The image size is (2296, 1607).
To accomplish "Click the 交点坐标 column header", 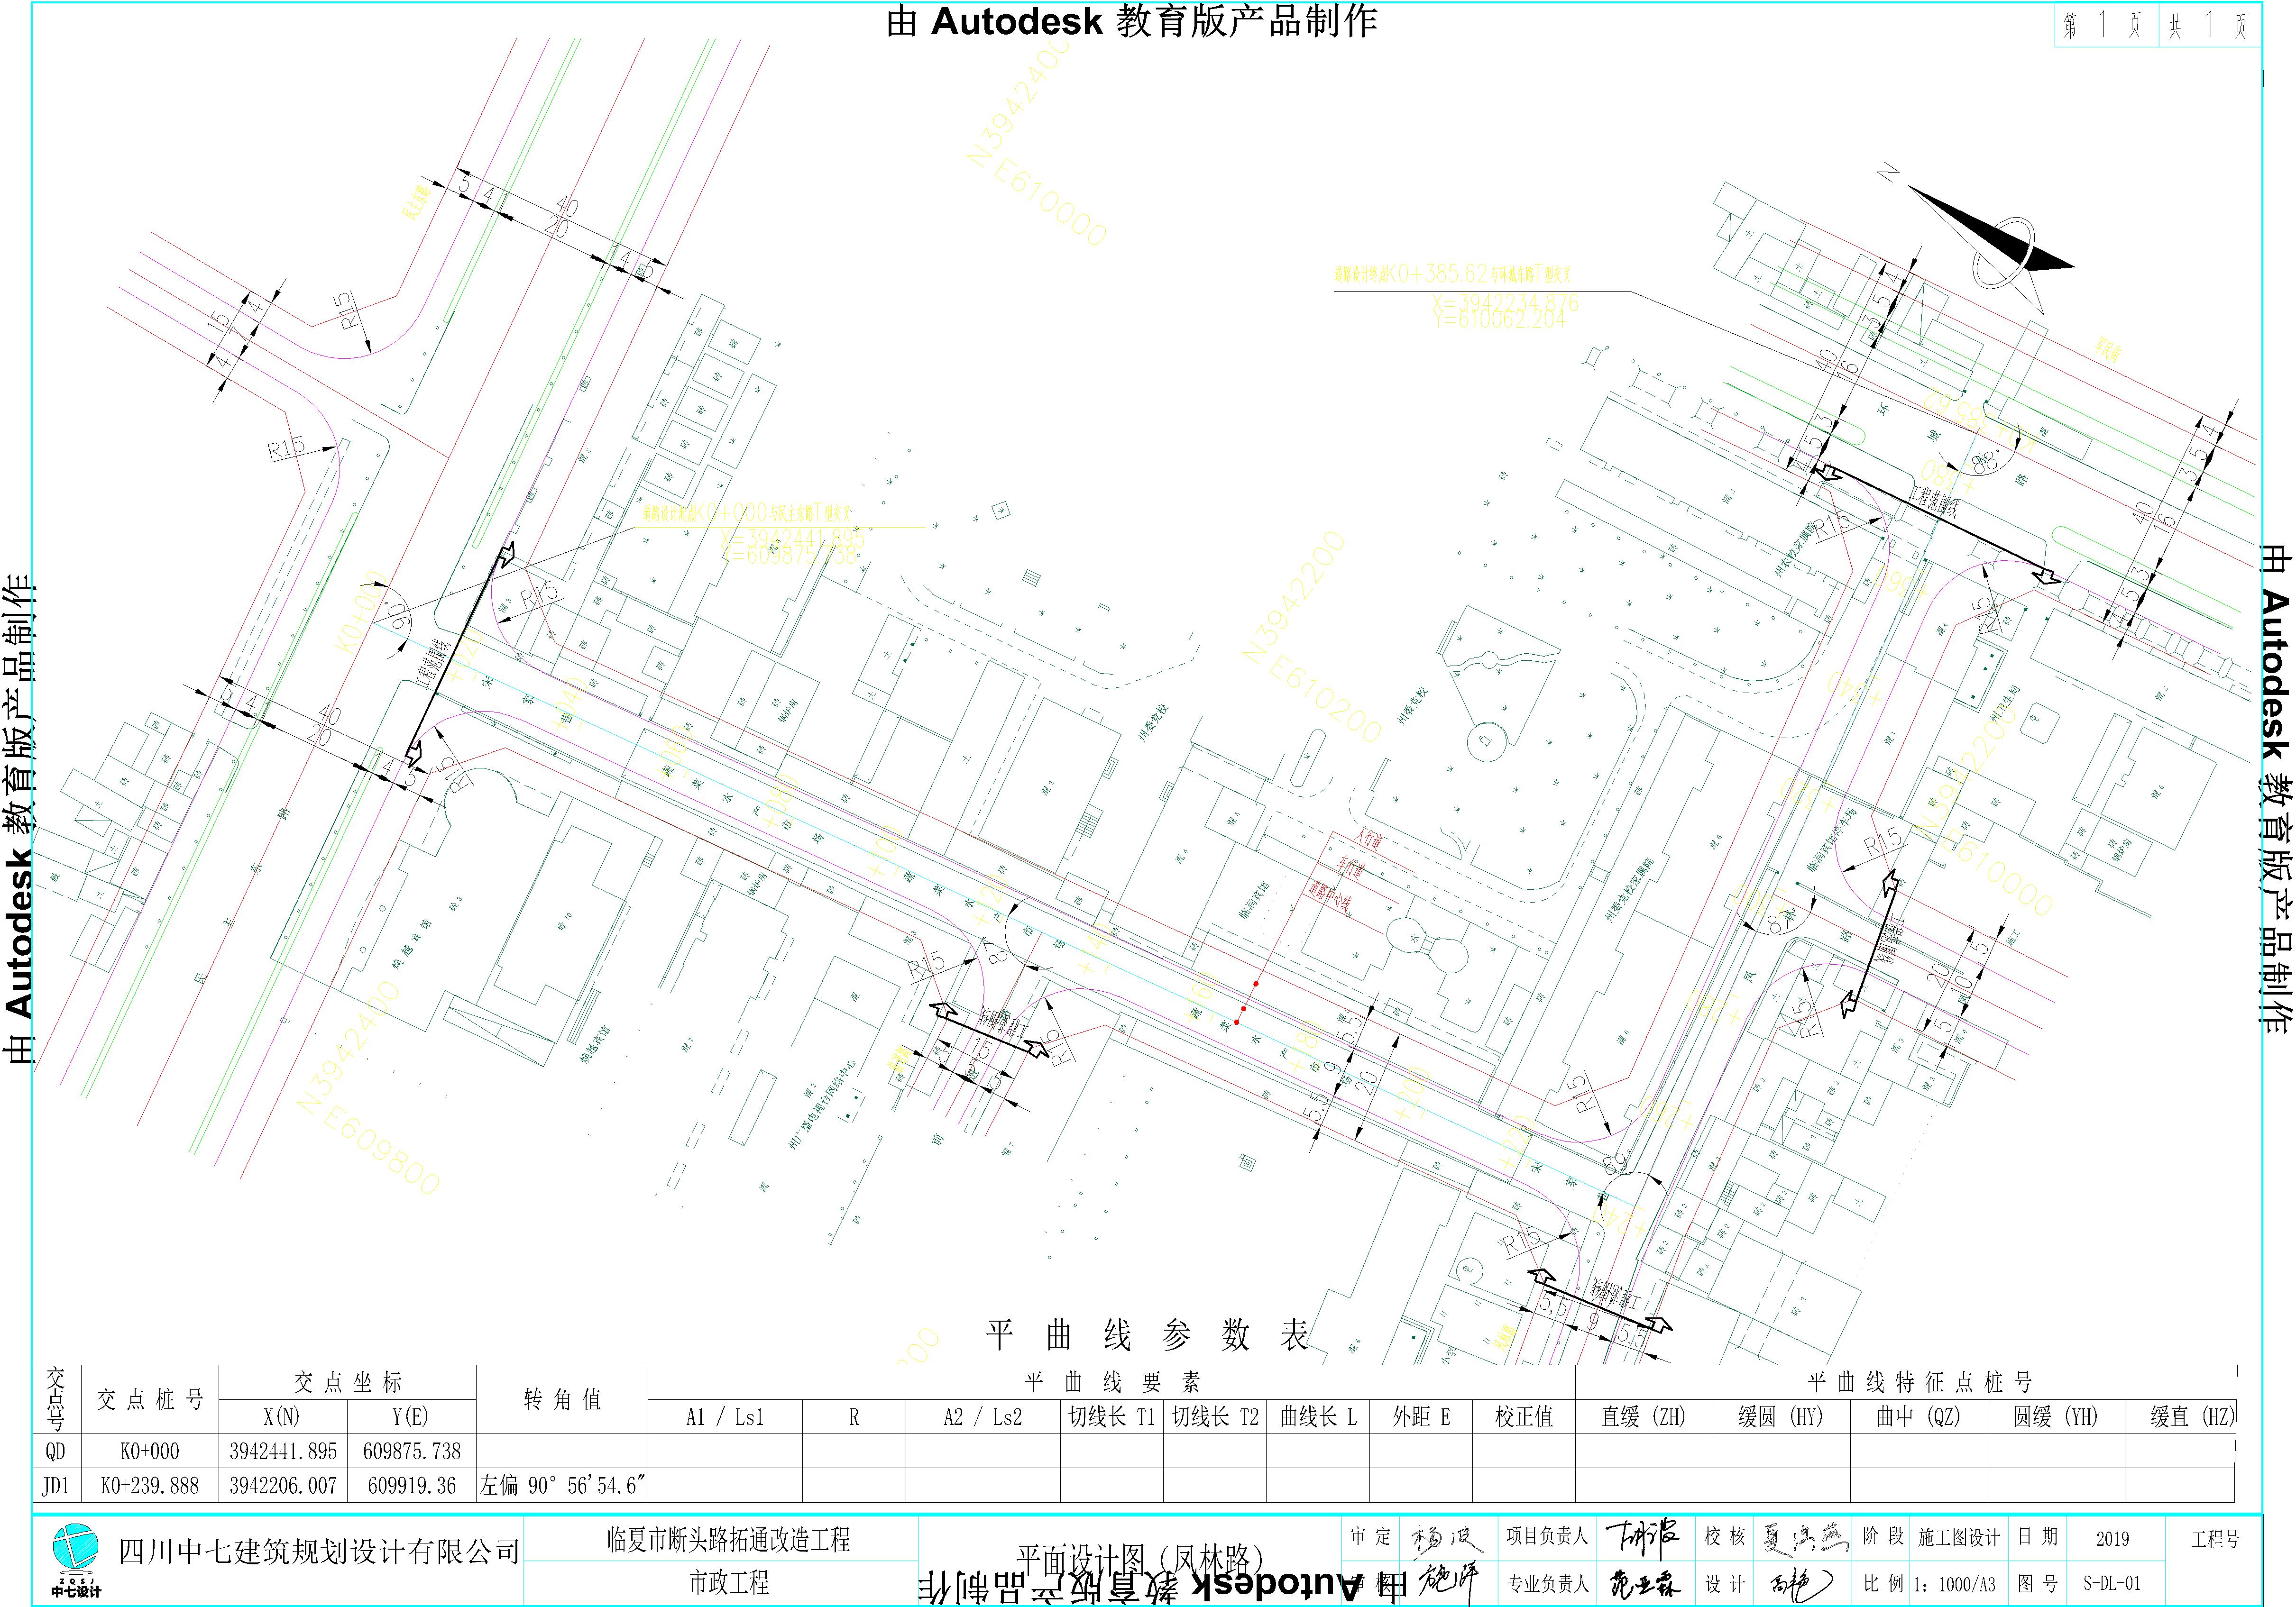I will point(347,1382).
